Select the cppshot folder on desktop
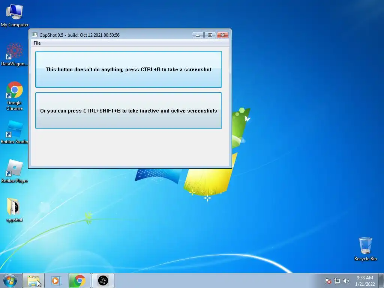The width and height of the screenshot is (384, 288). (x=15, y=210)
